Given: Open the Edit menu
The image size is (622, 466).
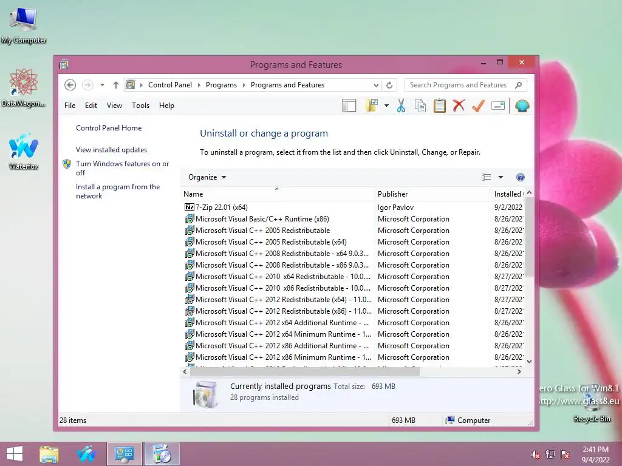Looking at the screenshot, I should click(x=91, y=106).
